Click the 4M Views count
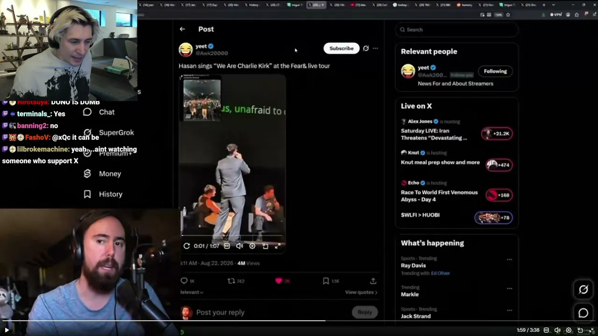 click(x=248, y=263)
